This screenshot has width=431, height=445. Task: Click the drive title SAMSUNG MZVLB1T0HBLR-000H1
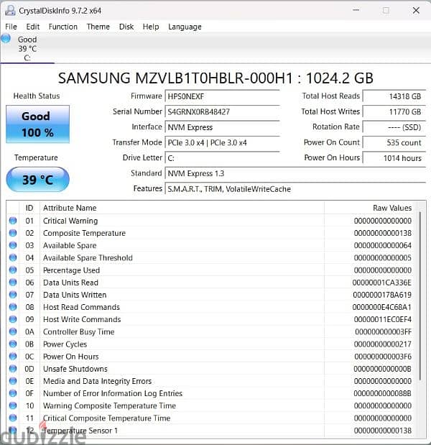click(x=175, y=78)
